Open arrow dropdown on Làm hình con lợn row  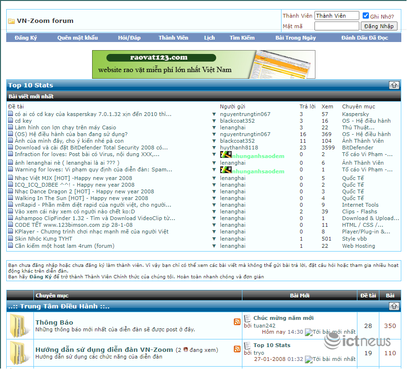pyautogui.click(x=214, y=127)
